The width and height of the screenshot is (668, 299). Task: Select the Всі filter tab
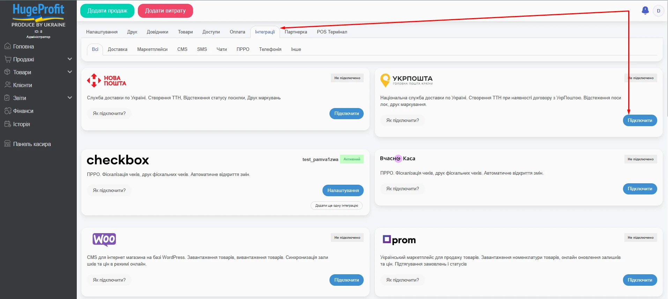pos(95,49)
